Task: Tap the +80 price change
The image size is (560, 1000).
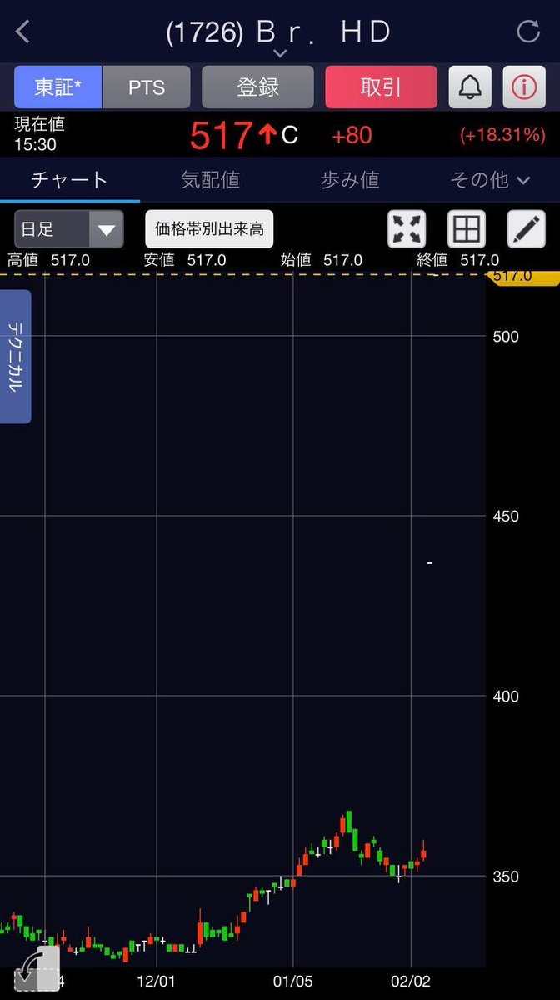Action: click(352, 135)
